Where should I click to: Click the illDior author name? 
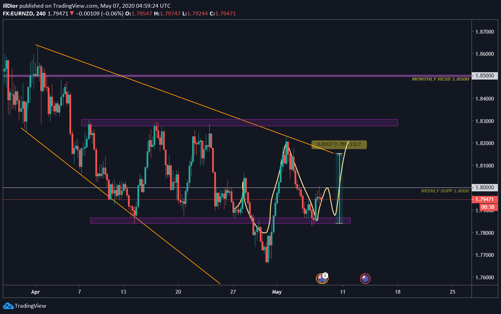pyautogui.click(x=10, y=6)
